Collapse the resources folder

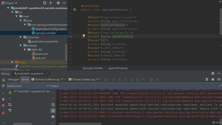click(21, 37)
